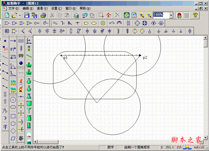
Task: Click the undo arrow icon
Action: coord(85,15)
